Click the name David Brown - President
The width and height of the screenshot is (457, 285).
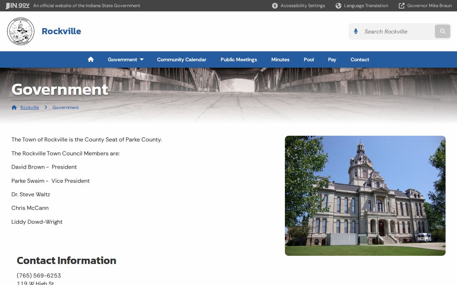44,167
